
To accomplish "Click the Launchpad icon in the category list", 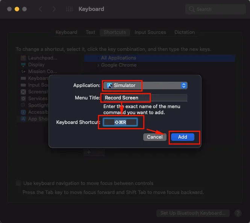I will [x=23, y=58].
